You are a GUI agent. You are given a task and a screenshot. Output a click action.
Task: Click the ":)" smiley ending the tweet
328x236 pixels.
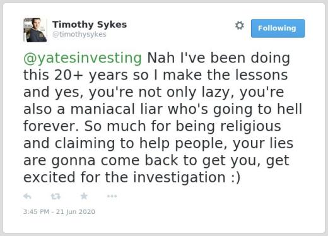pyautogui.click(x=236, y=178)
